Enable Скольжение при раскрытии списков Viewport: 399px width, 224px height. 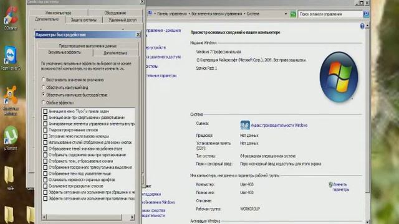point(45,186)
